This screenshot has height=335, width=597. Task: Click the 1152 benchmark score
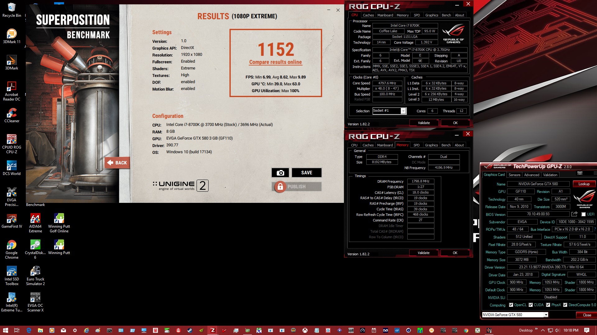pyautogui.click(x=276, y=49)
